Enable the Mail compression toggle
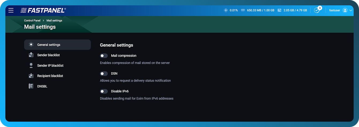 tap(104, 56)
